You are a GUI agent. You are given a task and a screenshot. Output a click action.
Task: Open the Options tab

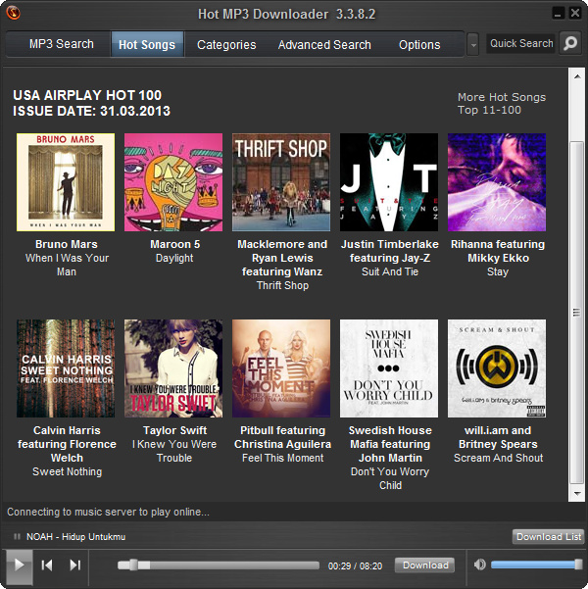(x=419, y=45)
